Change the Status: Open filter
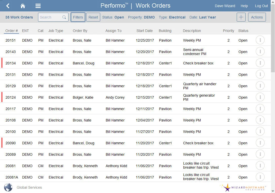This screenshot has height=193, width=275. (113, 17)
